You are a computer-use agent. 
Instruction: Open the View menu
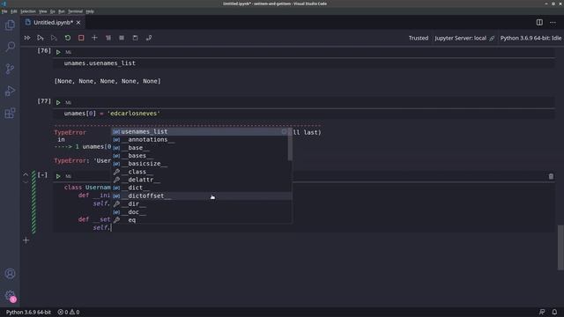tap(43, 11)
